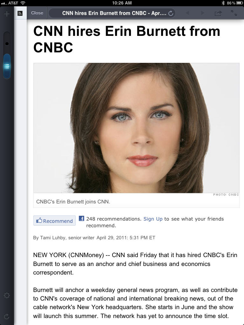This screenshot has width=244, height=325.
Task: Go forward using the right arrow
Action: (x=202, y=13)
